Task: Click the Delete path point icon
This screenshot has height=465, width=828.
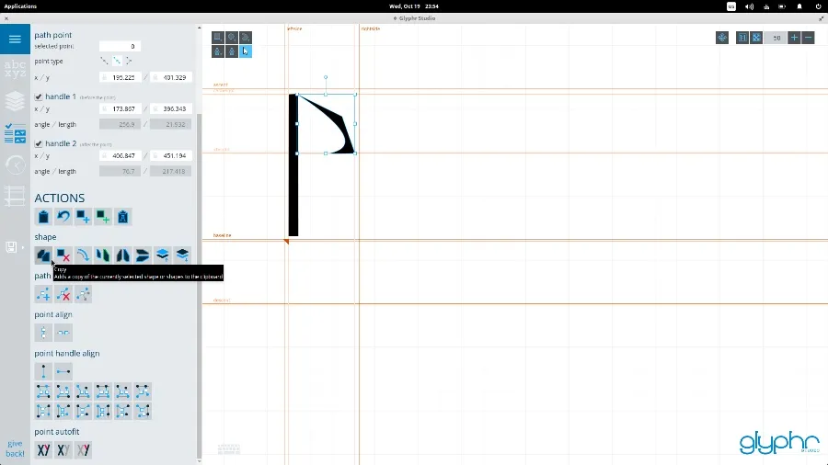Action: pyautogui.click(x=63, y=294)
